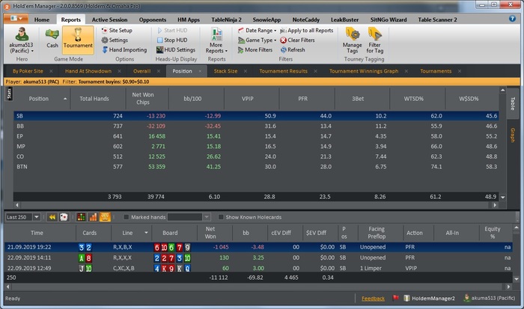
Task: Open the Tournament Winnings Graph tab
Action: 364,71
